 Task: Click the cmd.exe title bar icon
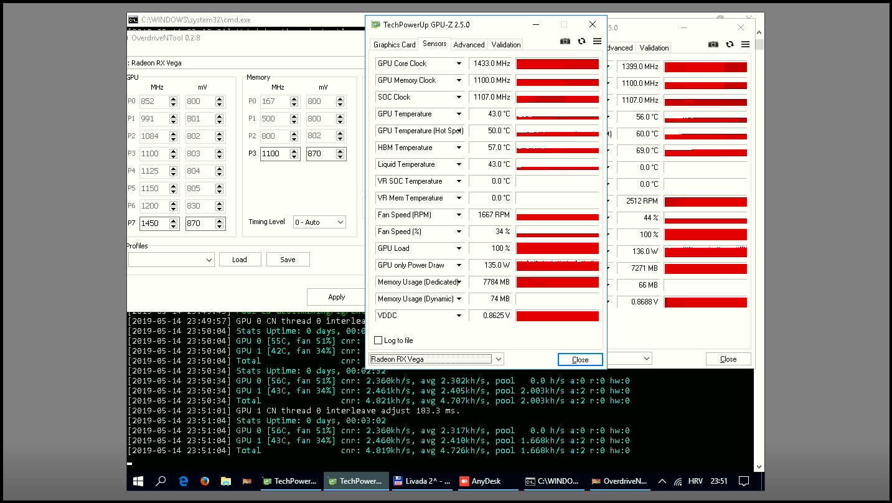tap(133, 20)
